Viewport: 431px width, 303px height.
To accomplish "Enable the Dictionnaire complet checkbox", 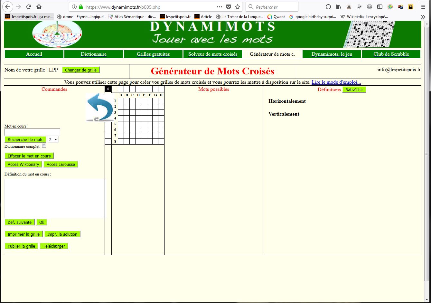I will pyautogui.click(x=44, y=146).
